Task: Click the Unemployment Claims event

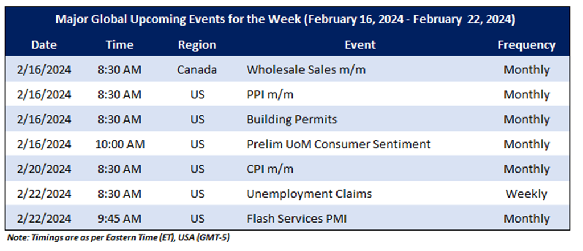Action: [x=309, y=194]
